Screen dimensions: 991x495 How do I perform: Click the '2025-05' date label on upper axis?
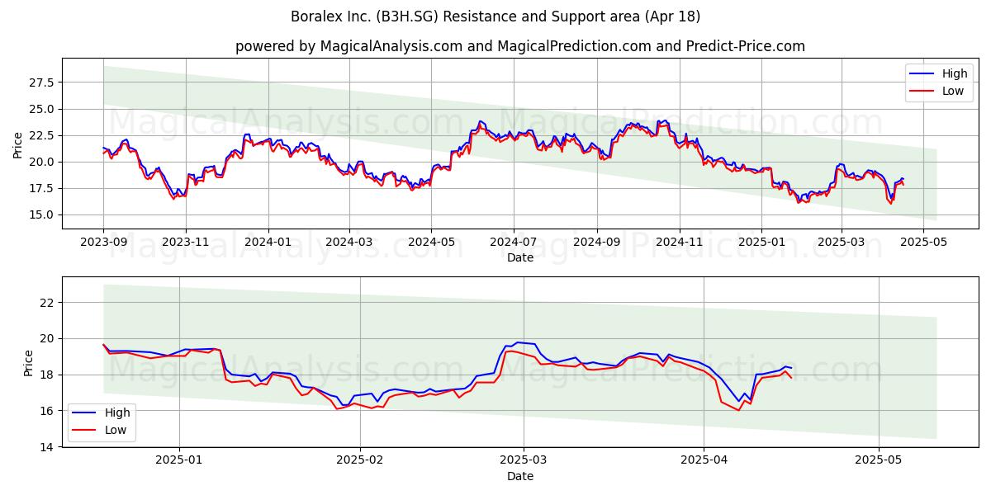pyautogui.click(x=922, y=243)
